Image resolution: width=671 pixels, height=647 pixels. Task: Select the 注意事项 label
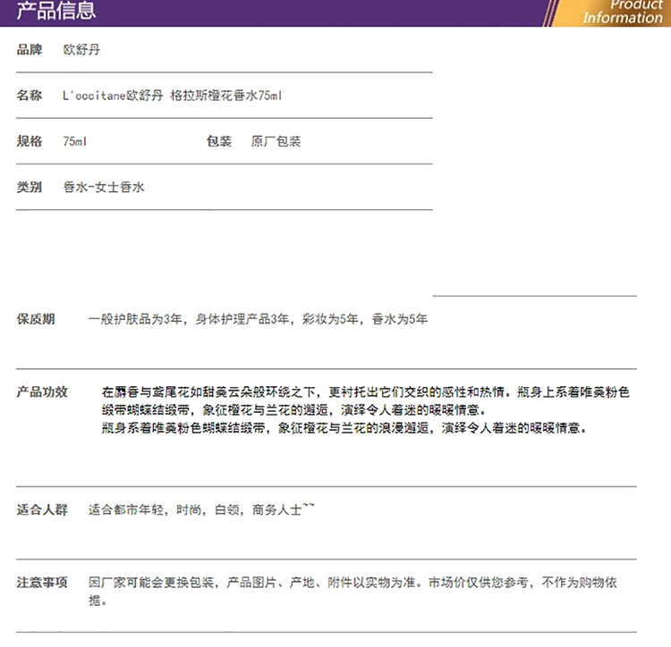tap(42, 582)
